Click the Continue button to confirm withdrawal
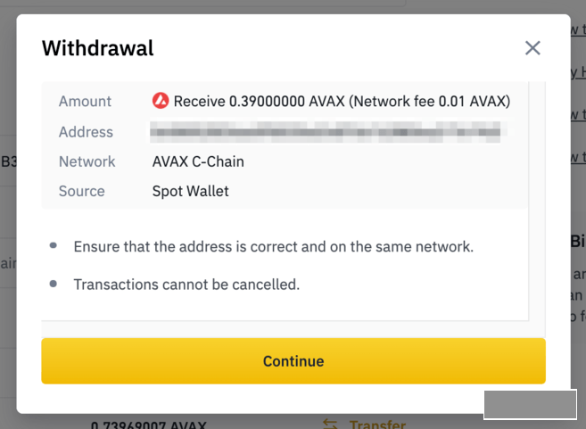This screenshot has height=429, width=586. [293, 361]
